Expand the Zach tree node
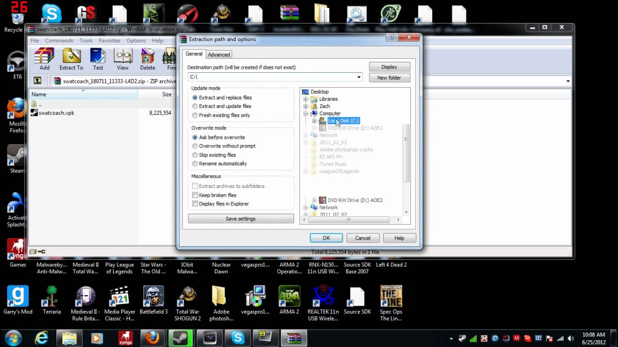This screenshot has width=618, height=347. point(305,107)
